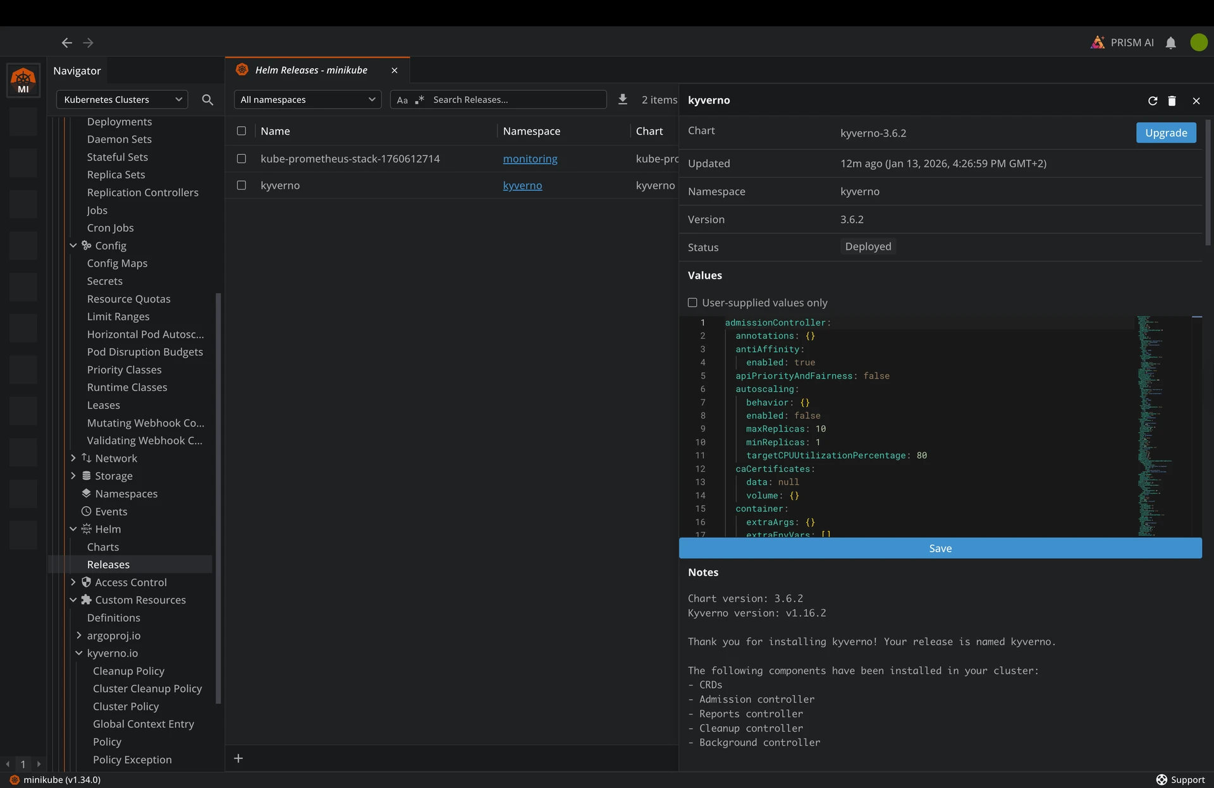Open the All namespaces dropdown

307,100
